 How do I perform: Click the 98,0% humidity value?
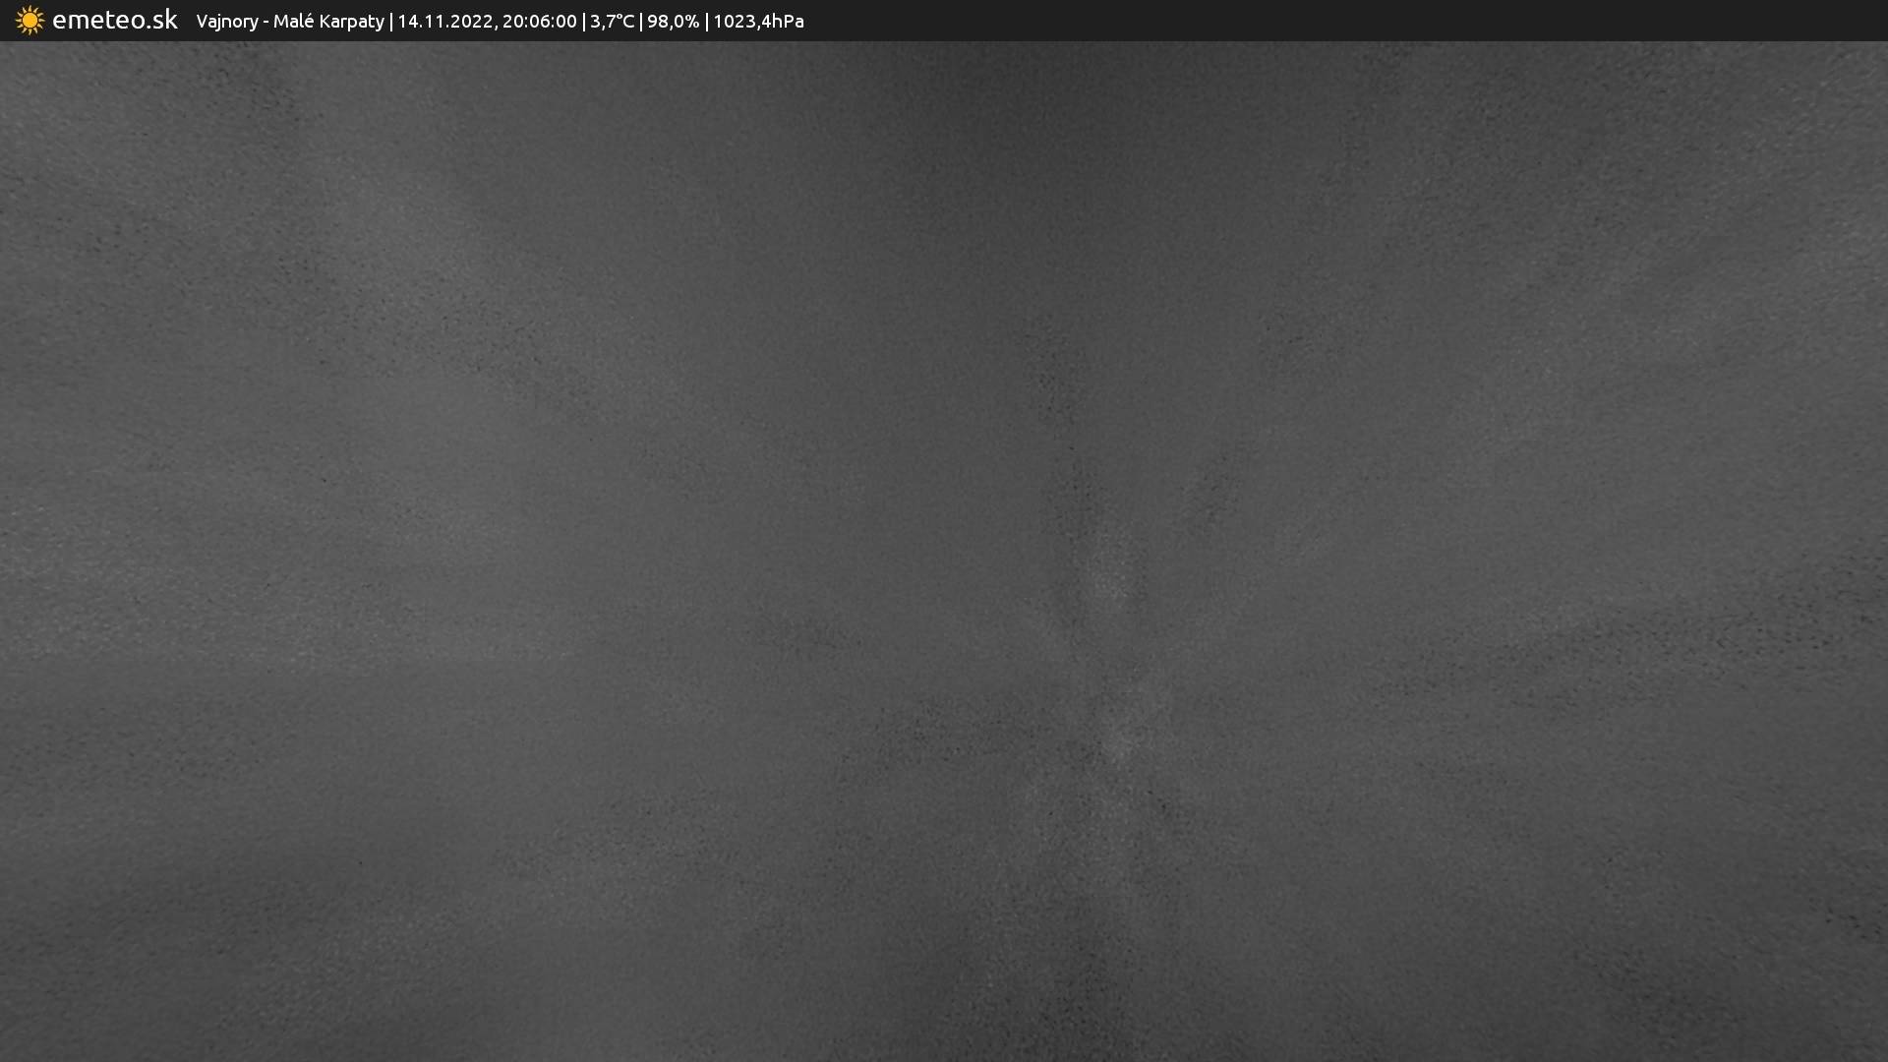pyautogui.click(x=673, y=22)
